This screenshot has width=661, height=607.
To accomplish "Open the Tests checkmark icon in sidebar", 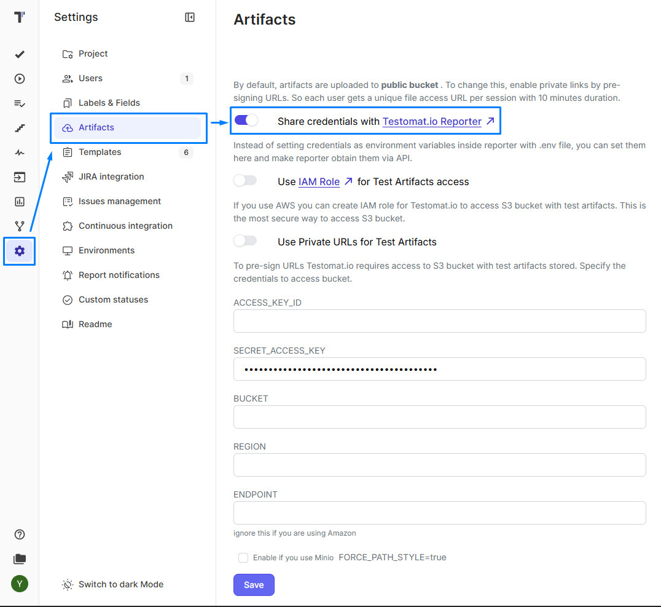I will [20, 54].
